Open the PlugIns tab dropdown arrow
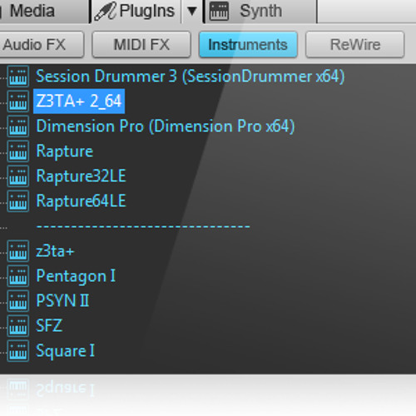Screen dimensions: 416x416 192,11
